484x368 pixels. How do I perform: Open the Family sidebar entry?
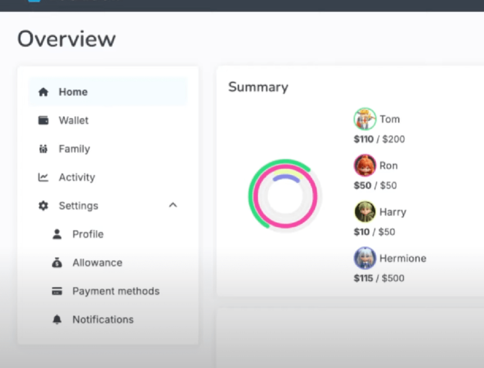74,149
